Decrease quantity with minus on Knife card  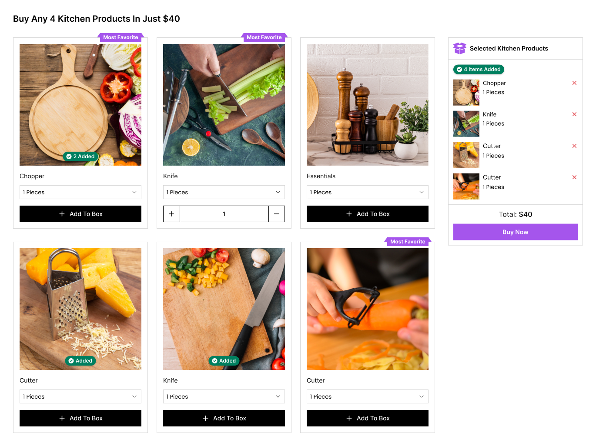(x=277, y=214)
